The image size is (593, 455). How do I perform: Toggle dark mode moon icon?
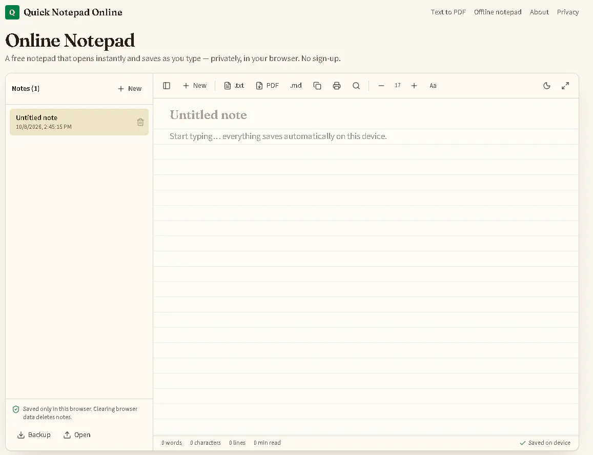(x=547, y=86)
